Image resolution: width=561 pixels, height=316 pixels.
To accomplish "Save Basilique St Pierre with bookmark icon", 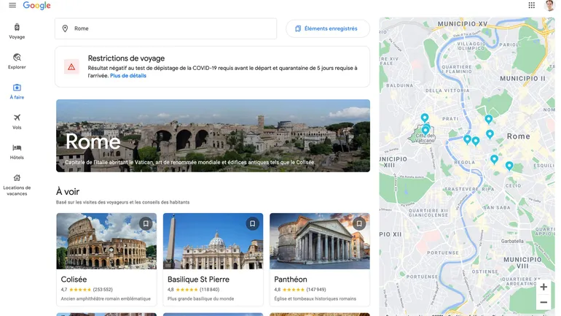I will pyautogui.click(x=252, y=223).
